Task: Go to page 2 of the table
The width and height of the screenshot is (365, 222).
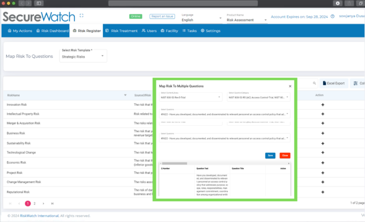Action: click(x=35, y=204)
